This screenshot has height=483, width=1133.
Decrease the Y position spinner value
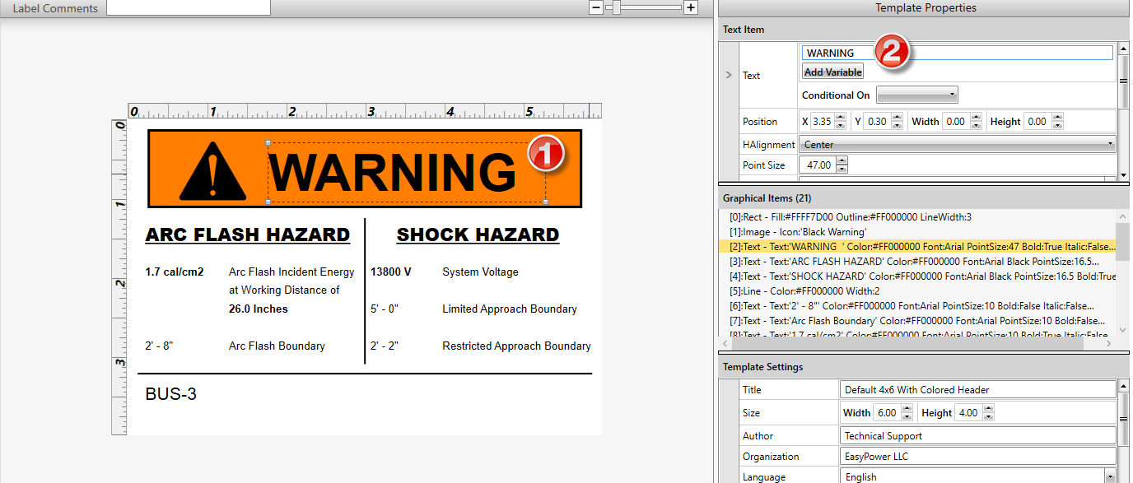pos(893,125)
